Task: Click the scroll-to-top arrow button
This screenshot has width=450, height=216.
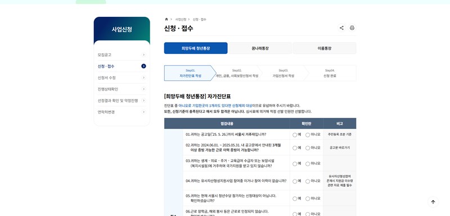Action: point(433,202)
